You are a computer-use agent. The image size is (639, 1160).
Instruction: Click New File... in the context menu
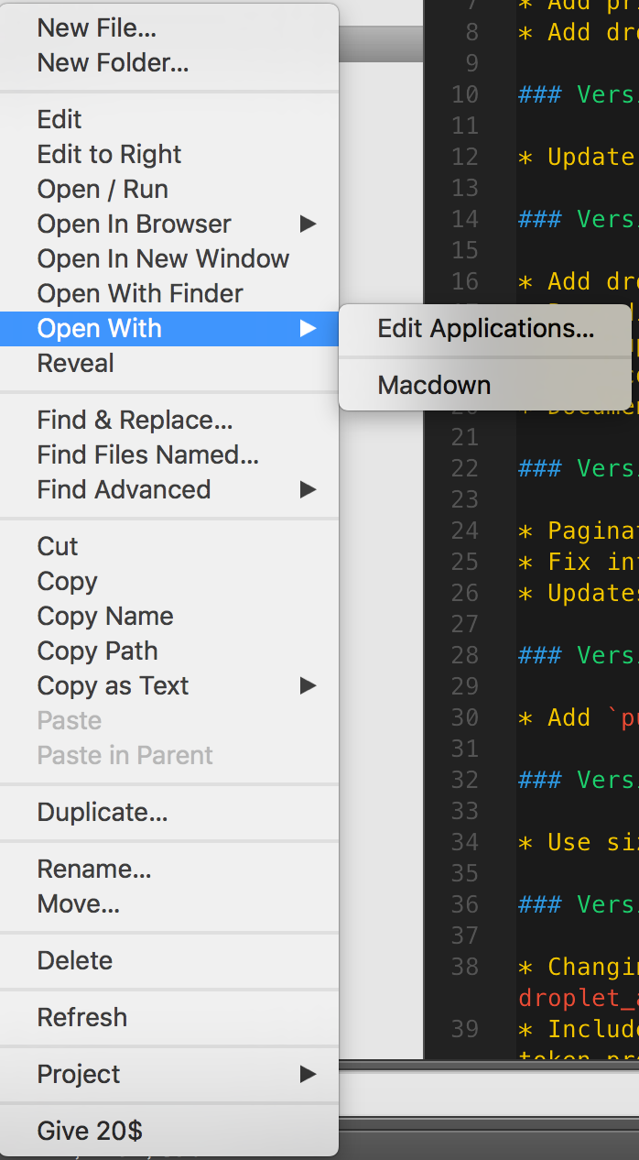(96, 28)
